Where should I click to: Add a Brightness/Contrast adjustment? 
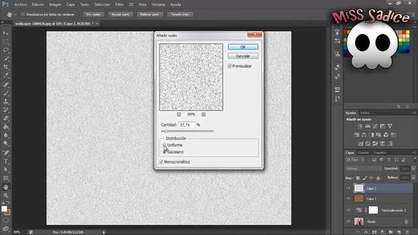(x=360, y=126)
